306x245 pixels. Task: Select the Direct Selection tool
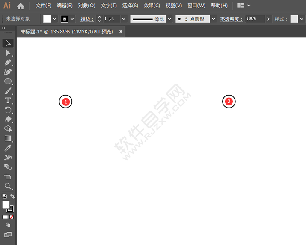[8, 53]
